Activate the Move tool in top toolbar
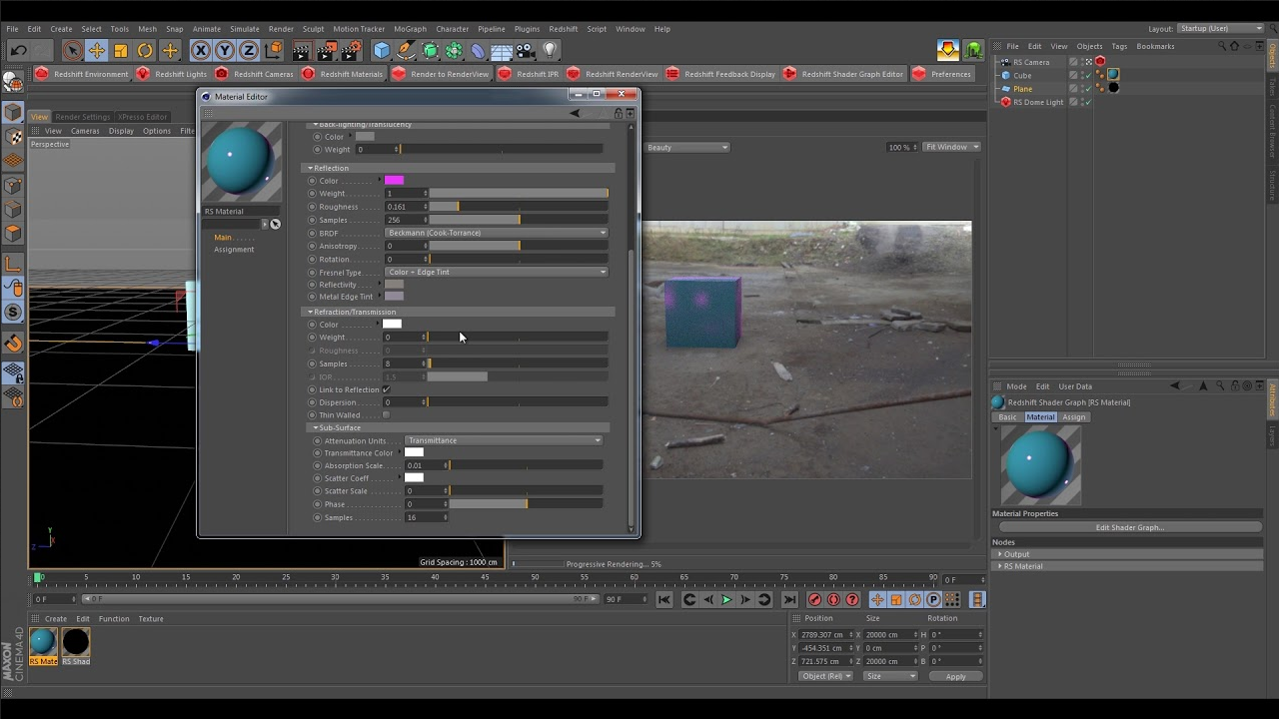Viewport: 1279px width, 719px height. point(97,50)
